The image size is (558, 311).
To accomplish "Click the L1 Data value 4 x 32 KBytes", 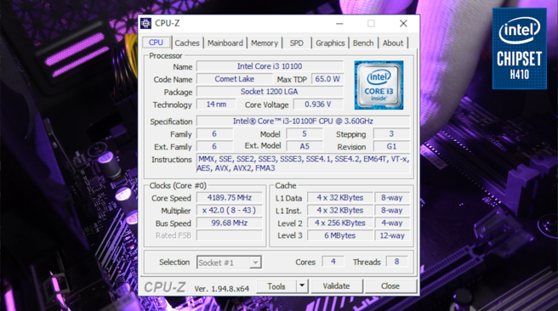I will point(340,198).
